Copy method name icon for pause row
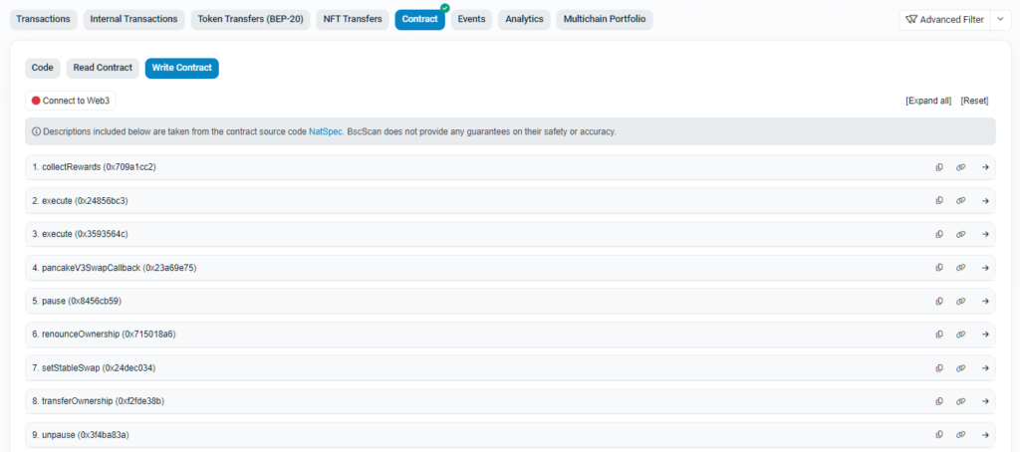The height and width of the screenshot is (452, 1020). coord(939,301)
